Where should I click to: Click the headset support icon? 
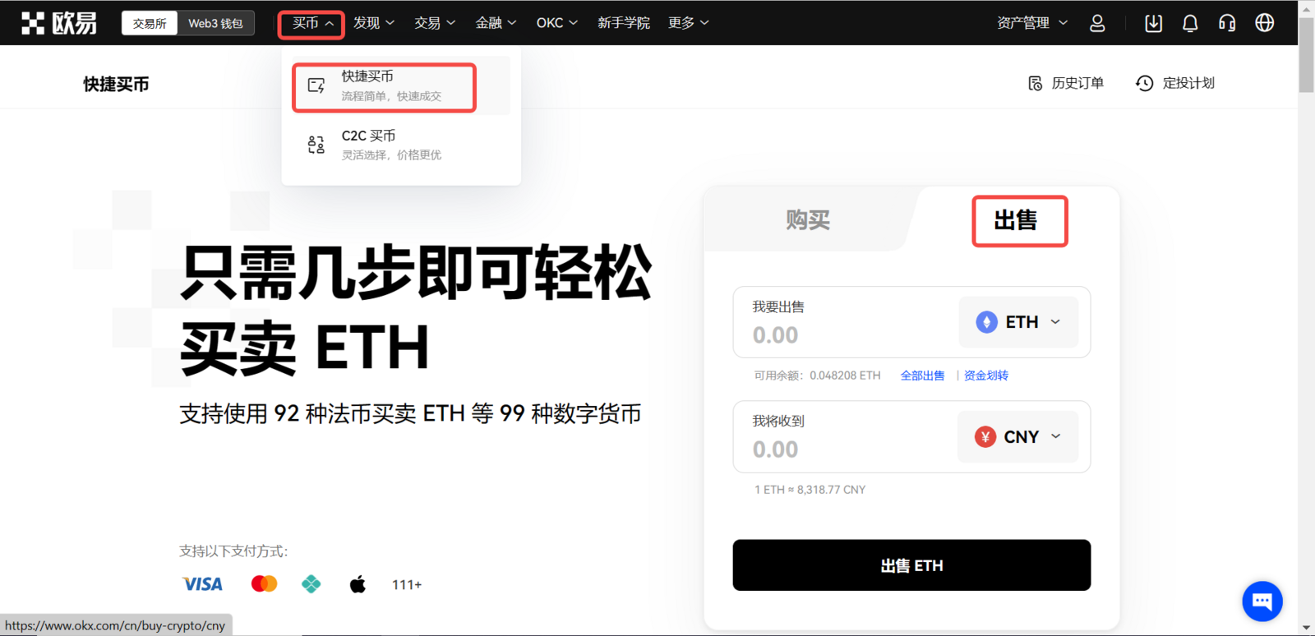tap(1227, 23)
